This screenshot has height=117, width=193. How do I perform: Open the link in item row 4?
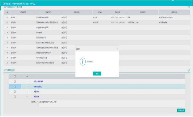(x=36, y=96)
